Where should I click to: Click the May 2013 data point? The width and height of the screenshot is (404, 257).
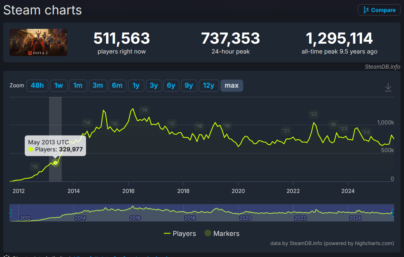pyautogui.click(x=55, y=163)
